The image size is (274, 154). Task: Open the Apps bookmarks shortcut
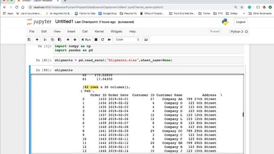pyautogui.click(x=8, y=13)
